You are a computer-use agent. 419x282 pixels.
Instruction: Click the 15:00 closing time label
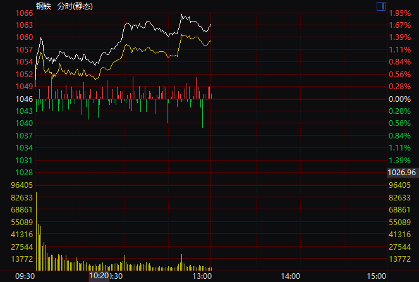pos(376,276)
